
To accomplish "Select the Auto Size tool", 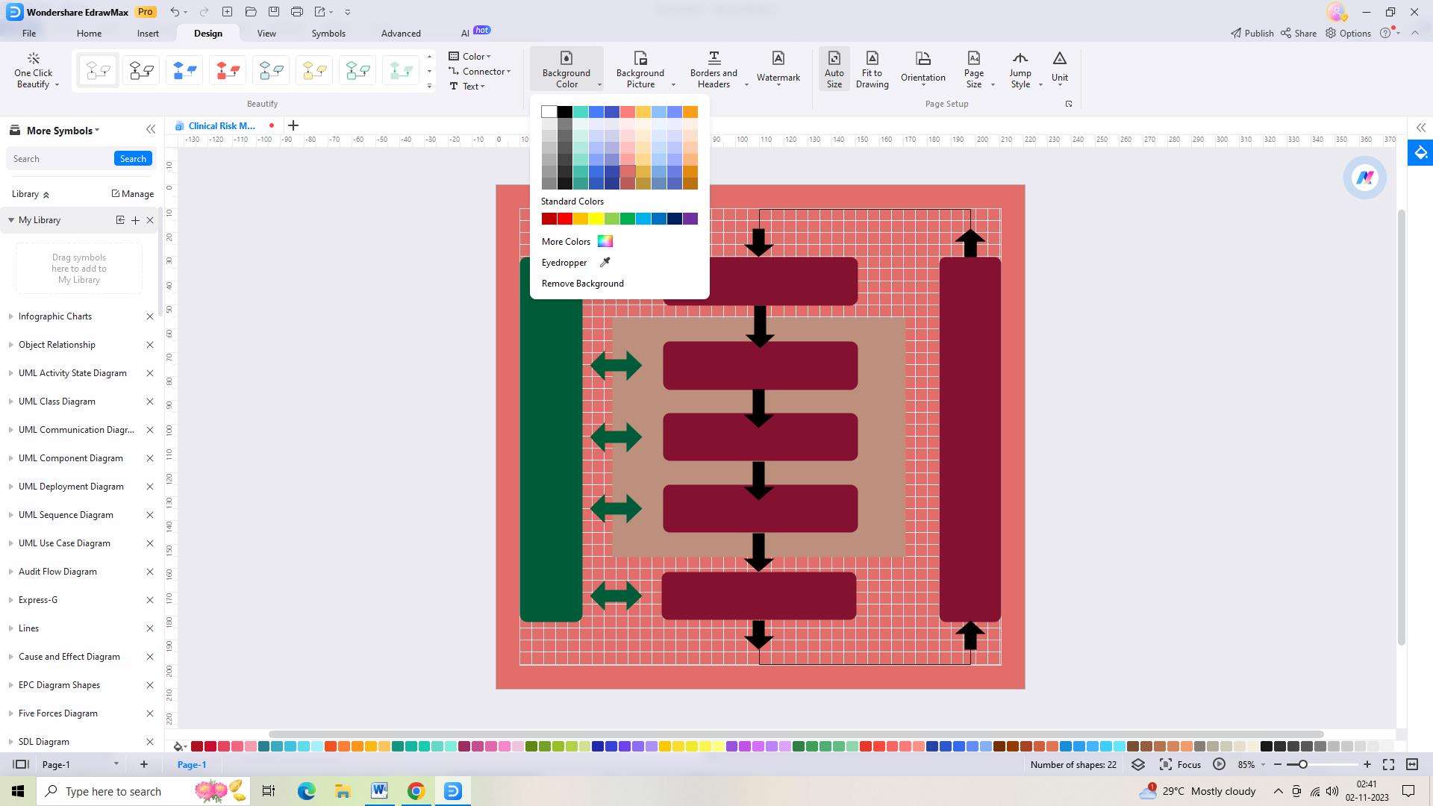I will (x=833, y=69).
